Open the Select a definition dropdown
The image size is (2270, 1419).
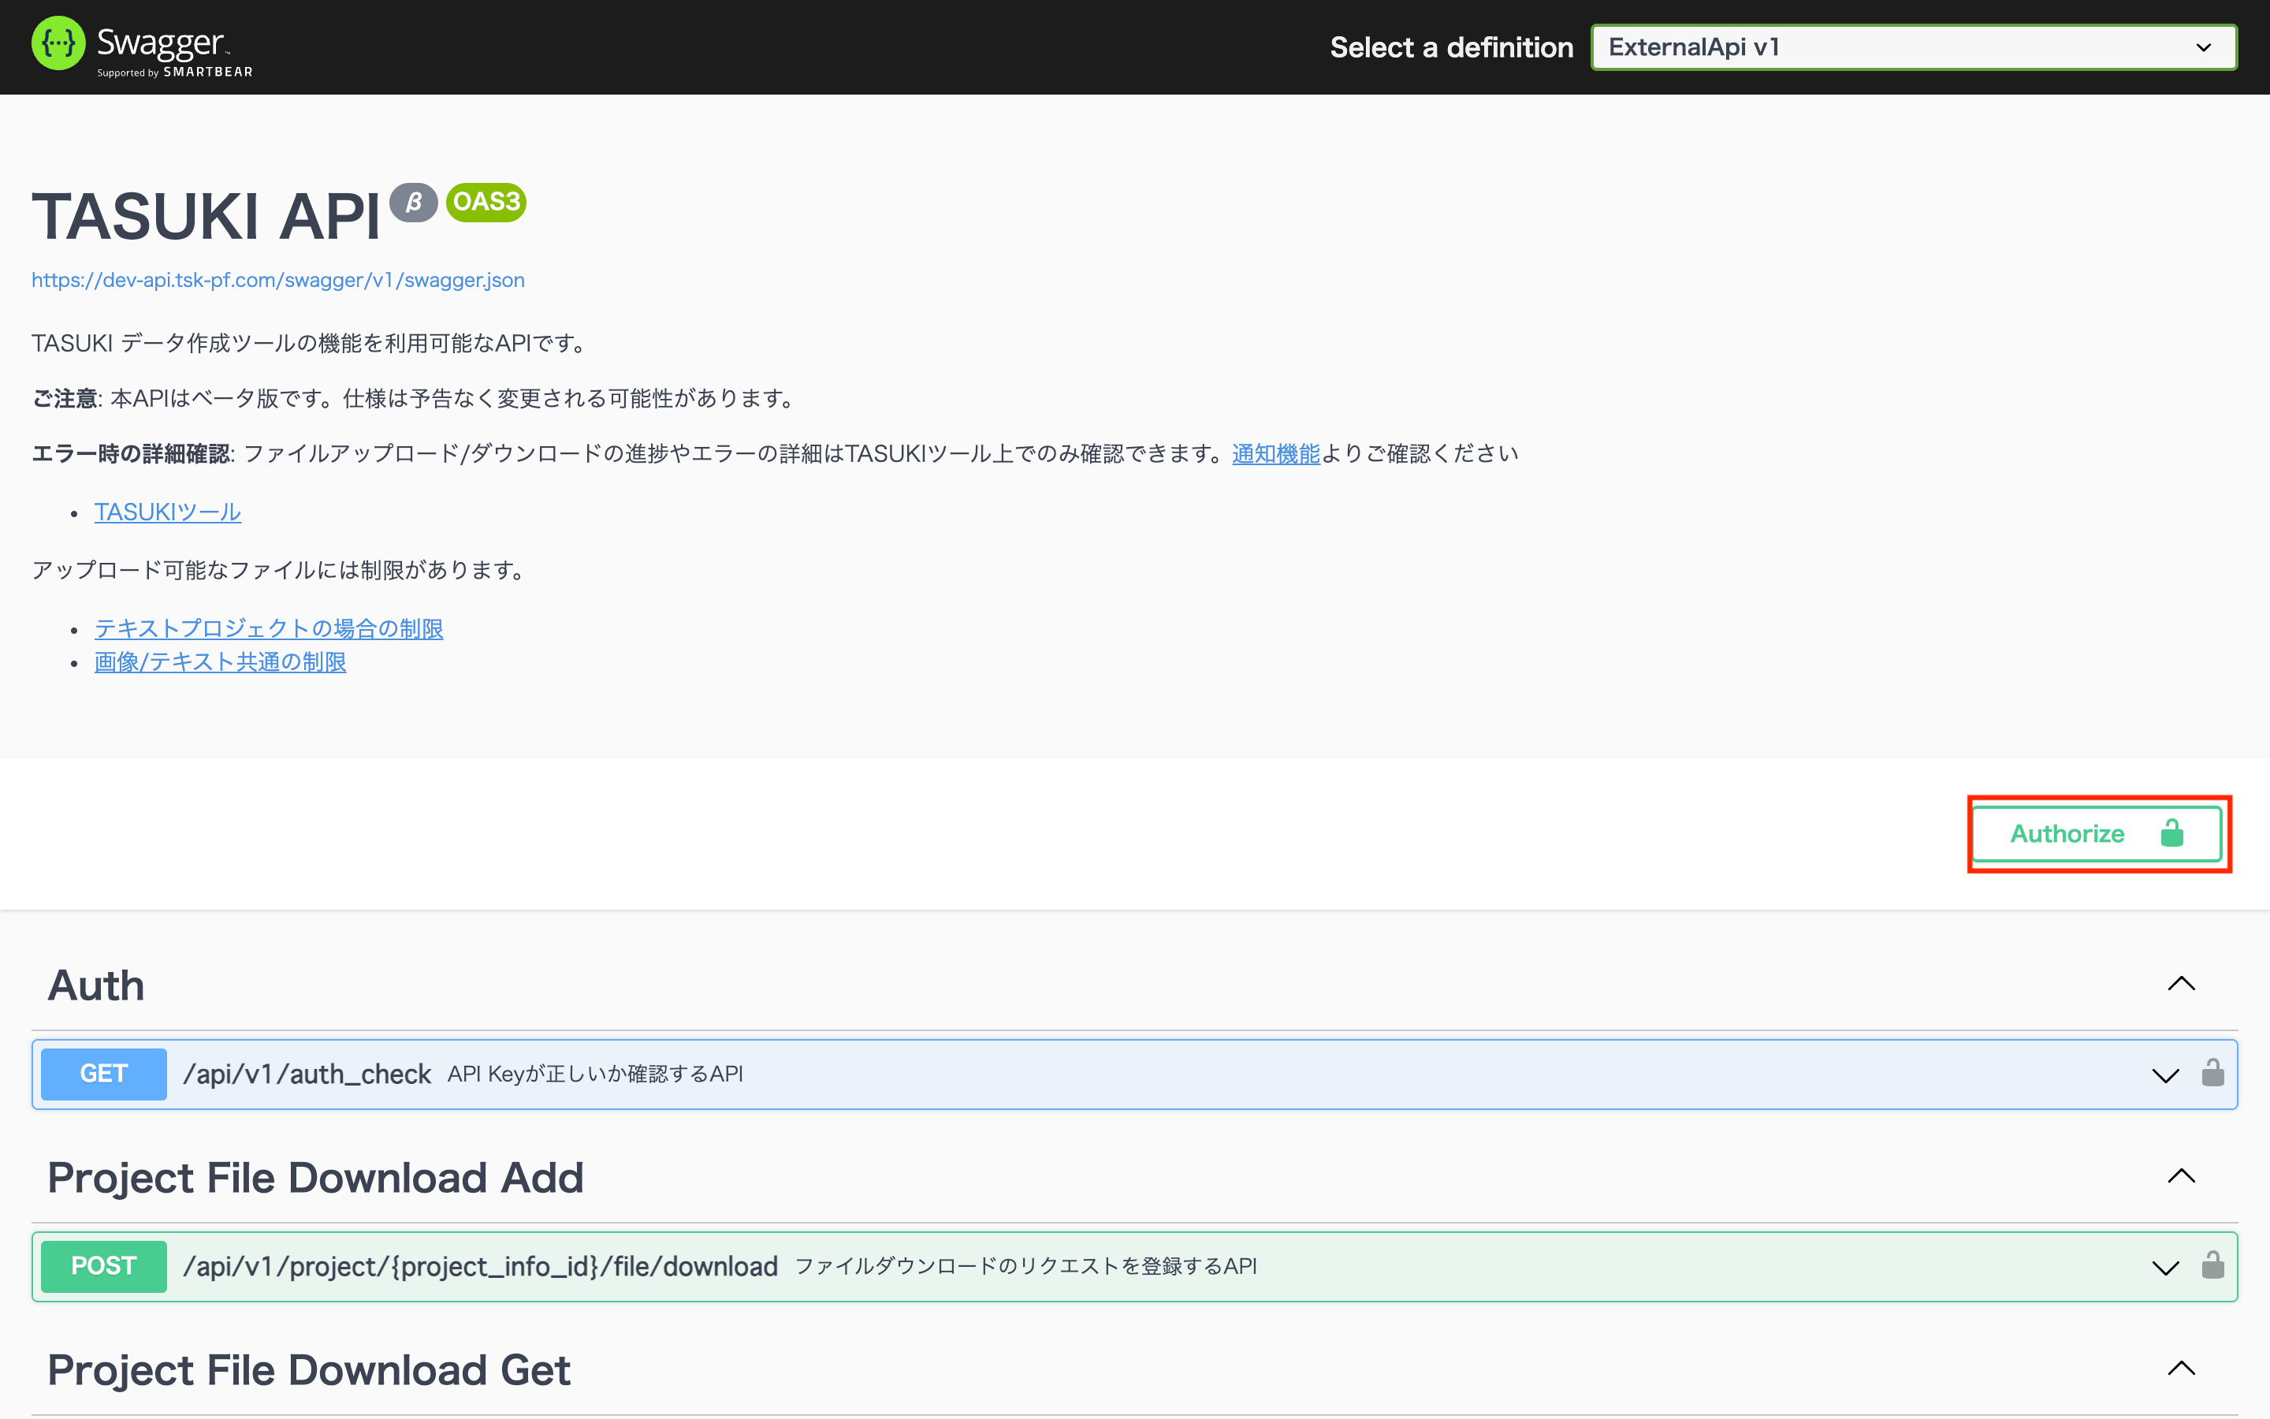click(1914, 47)
